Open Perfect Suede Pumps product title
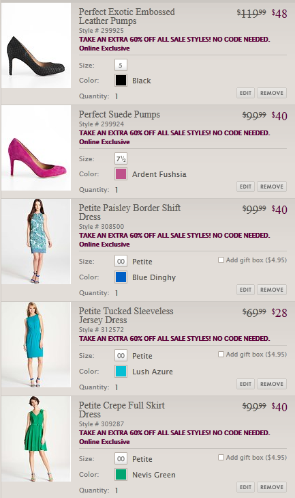 pyautogui.click(x=119, y=114)
